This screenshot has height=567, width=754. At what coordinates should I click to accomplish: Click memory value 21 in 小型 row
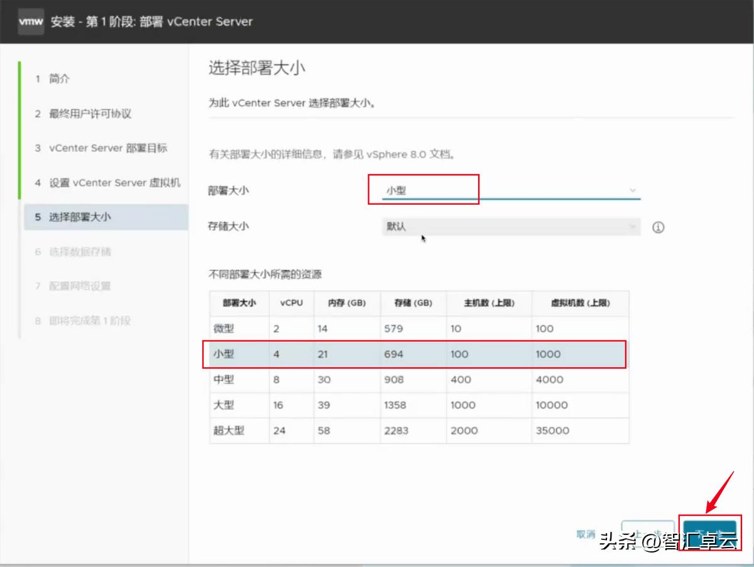(x=323, y=354)
